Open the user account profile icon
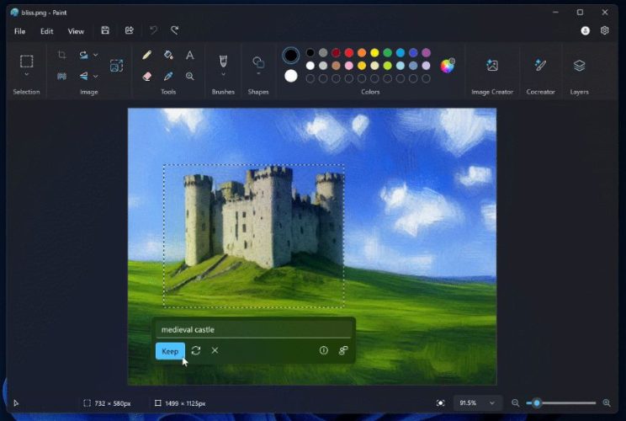This screenshot has width=626, height=421. click(x=585, y=31)
